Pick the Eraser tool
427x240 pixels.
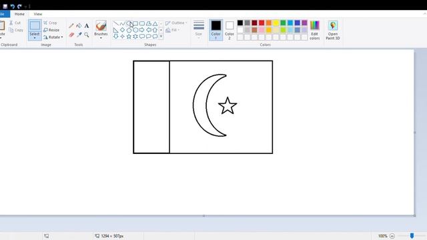tap(71, 35)
